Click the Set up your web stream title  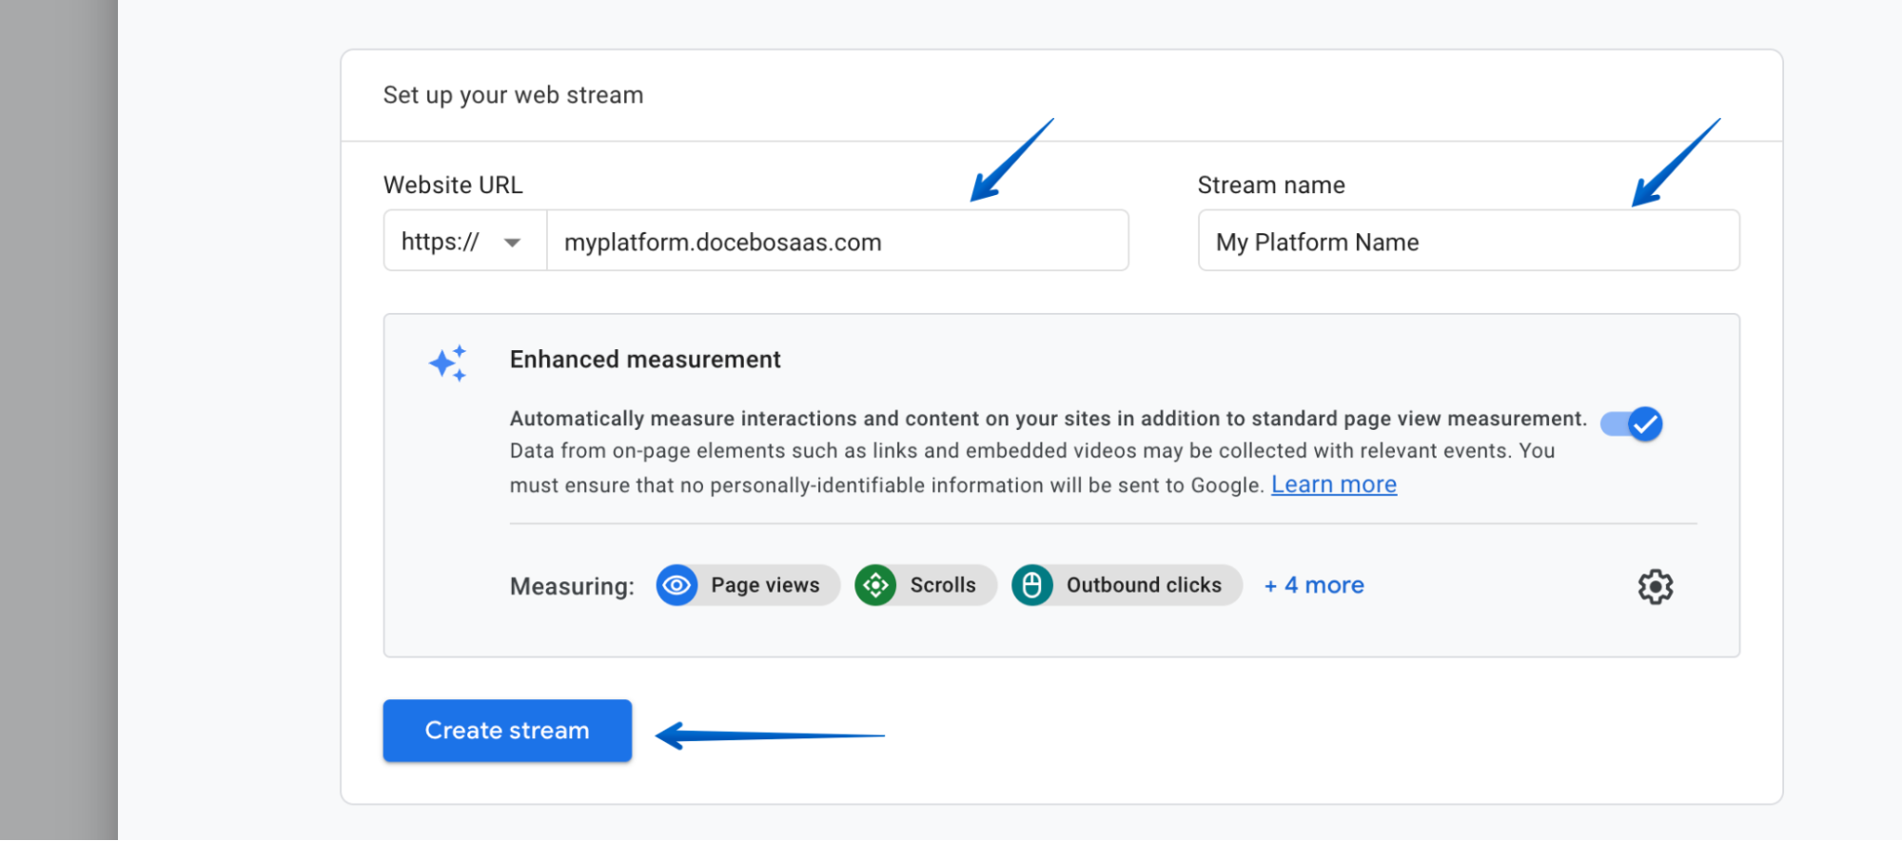(513, 95)
